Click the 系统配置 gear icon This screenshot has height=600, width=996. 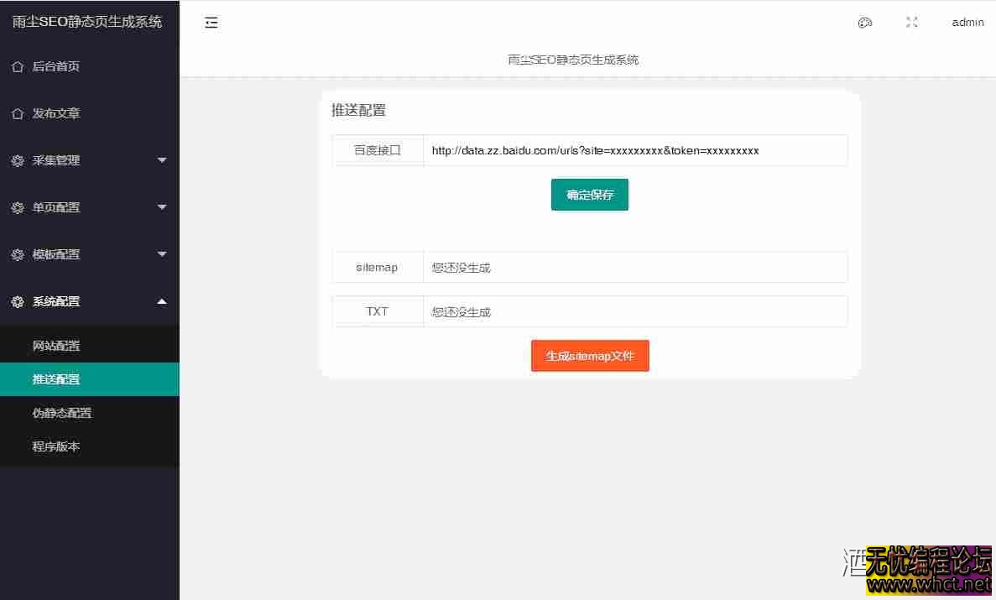pyautogui.click(x=18, y=301)
